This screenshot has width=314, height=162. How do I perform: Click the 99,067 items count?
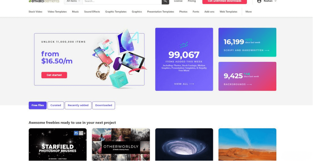184,55
